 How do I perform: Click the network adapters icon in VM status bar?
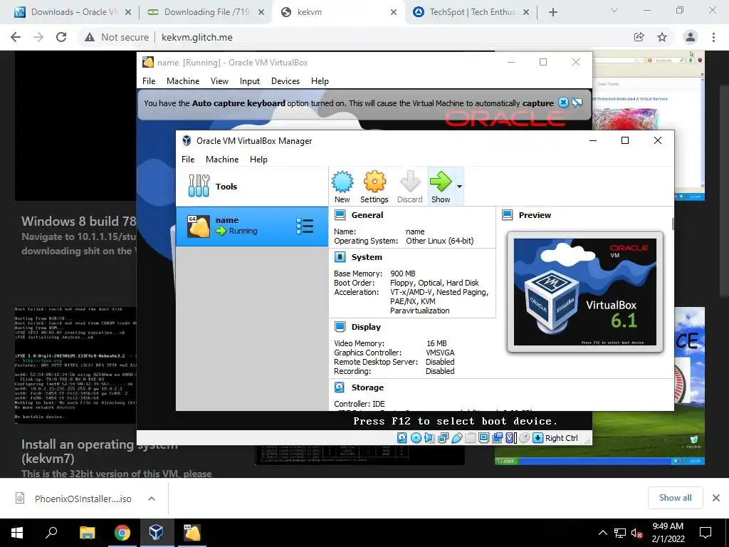click(443, 438)
